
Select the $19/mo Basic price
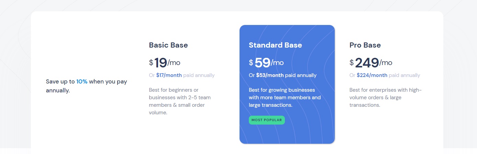click(164, 63)
